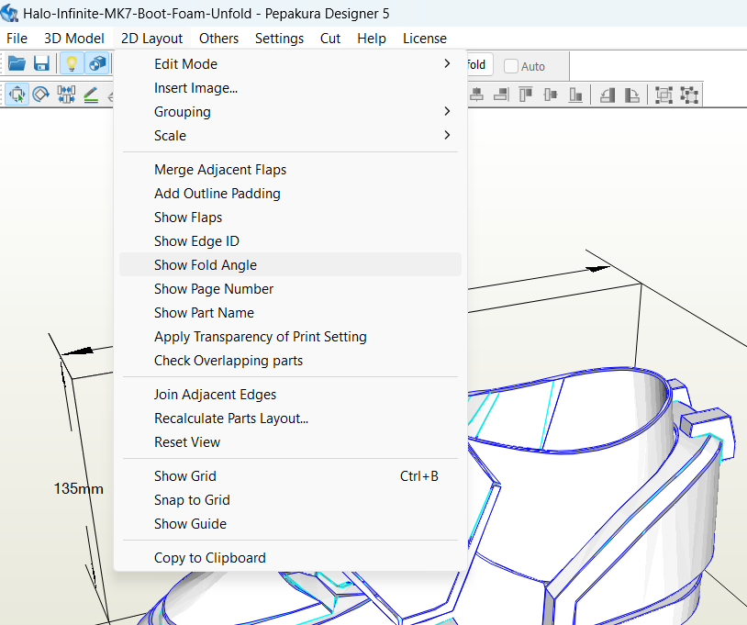The image size is (747, 625).
Task: Choose Recalculate Parts Layout...
Action: pyautogui.click(x=290, y=419)
